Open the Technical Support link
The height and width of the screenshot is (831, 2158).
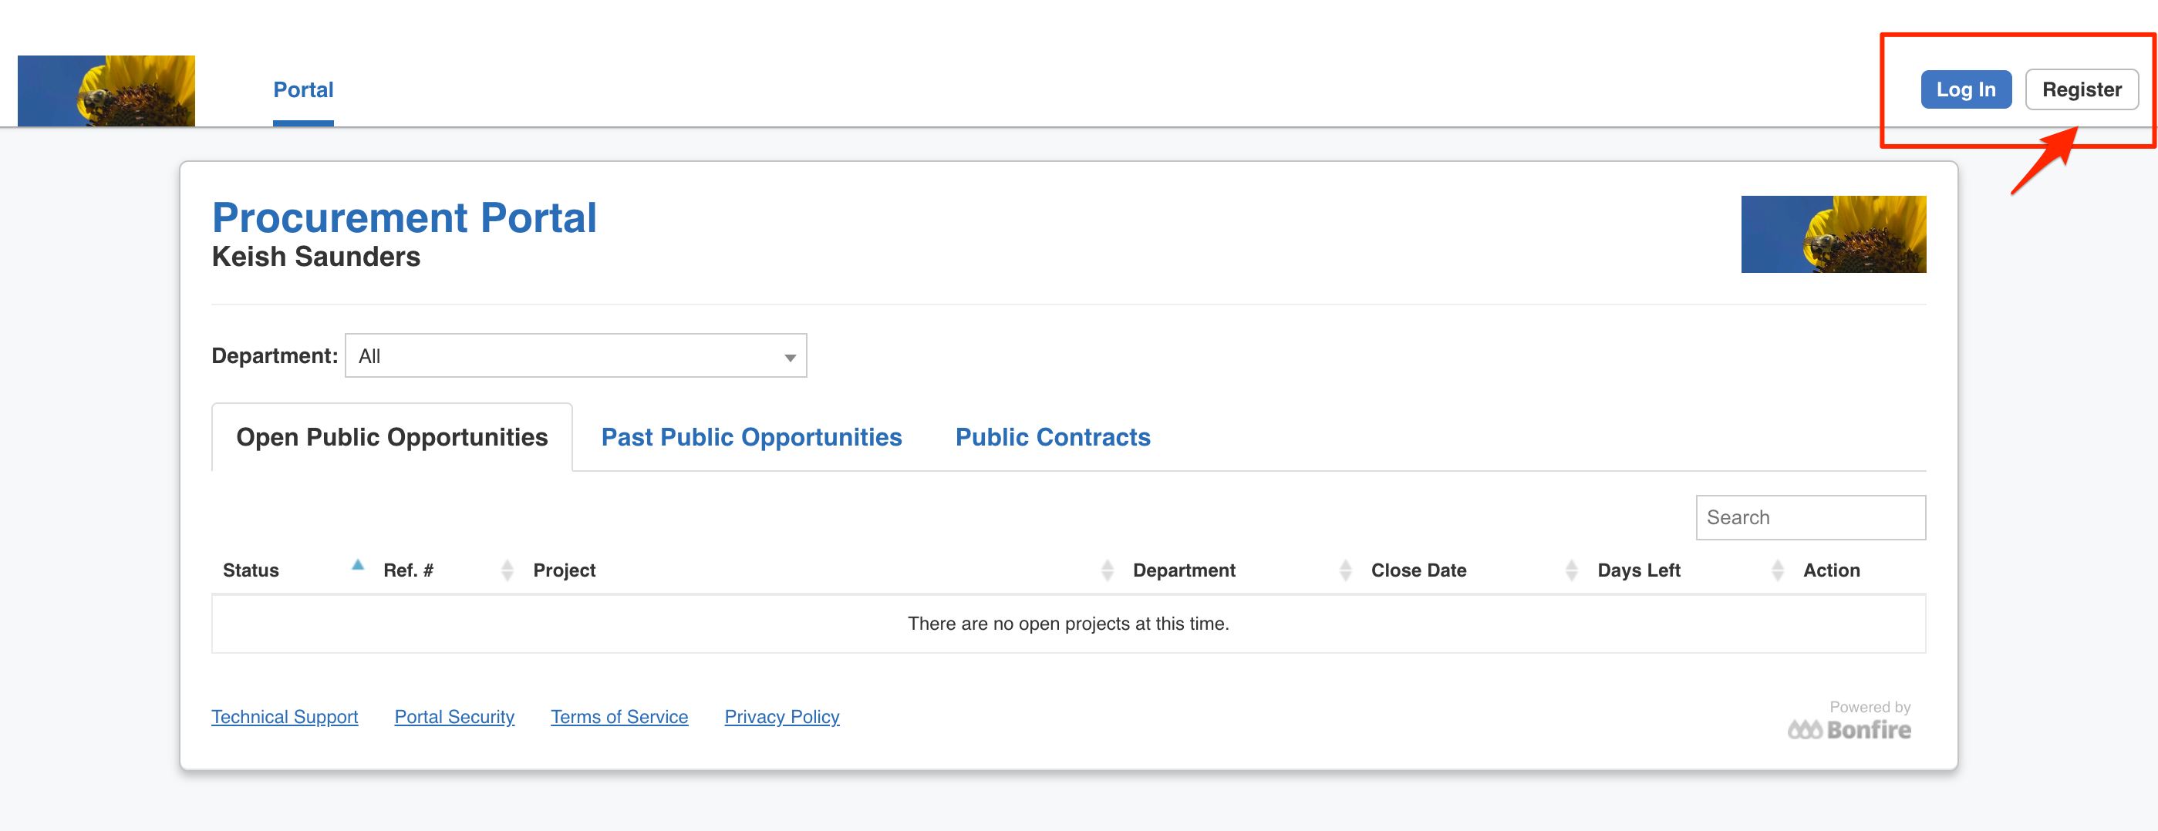pos(285,717)
